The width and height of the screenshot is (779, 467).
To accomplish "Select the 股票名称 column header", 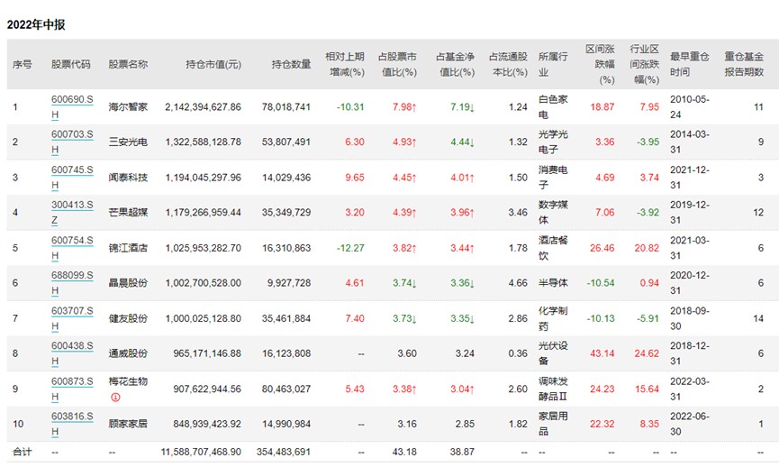I will point(128,64).
